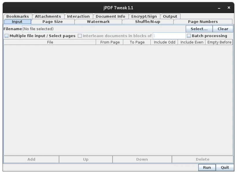Open the Bookmarks tab

pyautogui.click(x=18, y=16)
